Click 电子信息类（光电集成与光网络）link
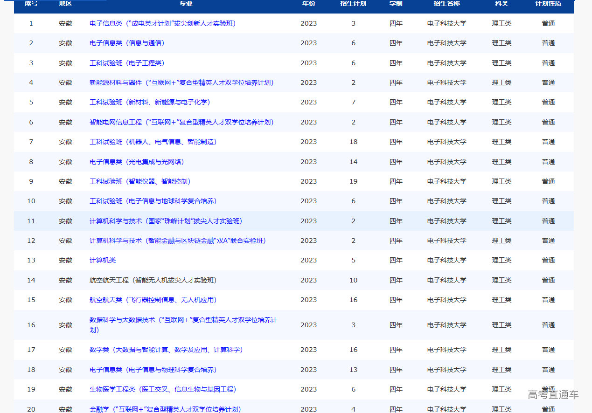The image size is (592, 413). [x=137, y=162]
